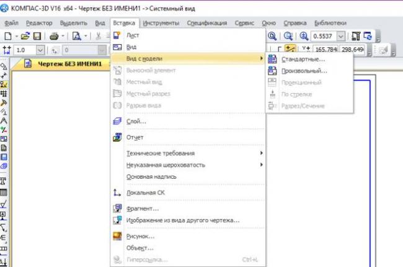Click the Отчет report icon
The image size is (403, 267).
click(118, 137)
